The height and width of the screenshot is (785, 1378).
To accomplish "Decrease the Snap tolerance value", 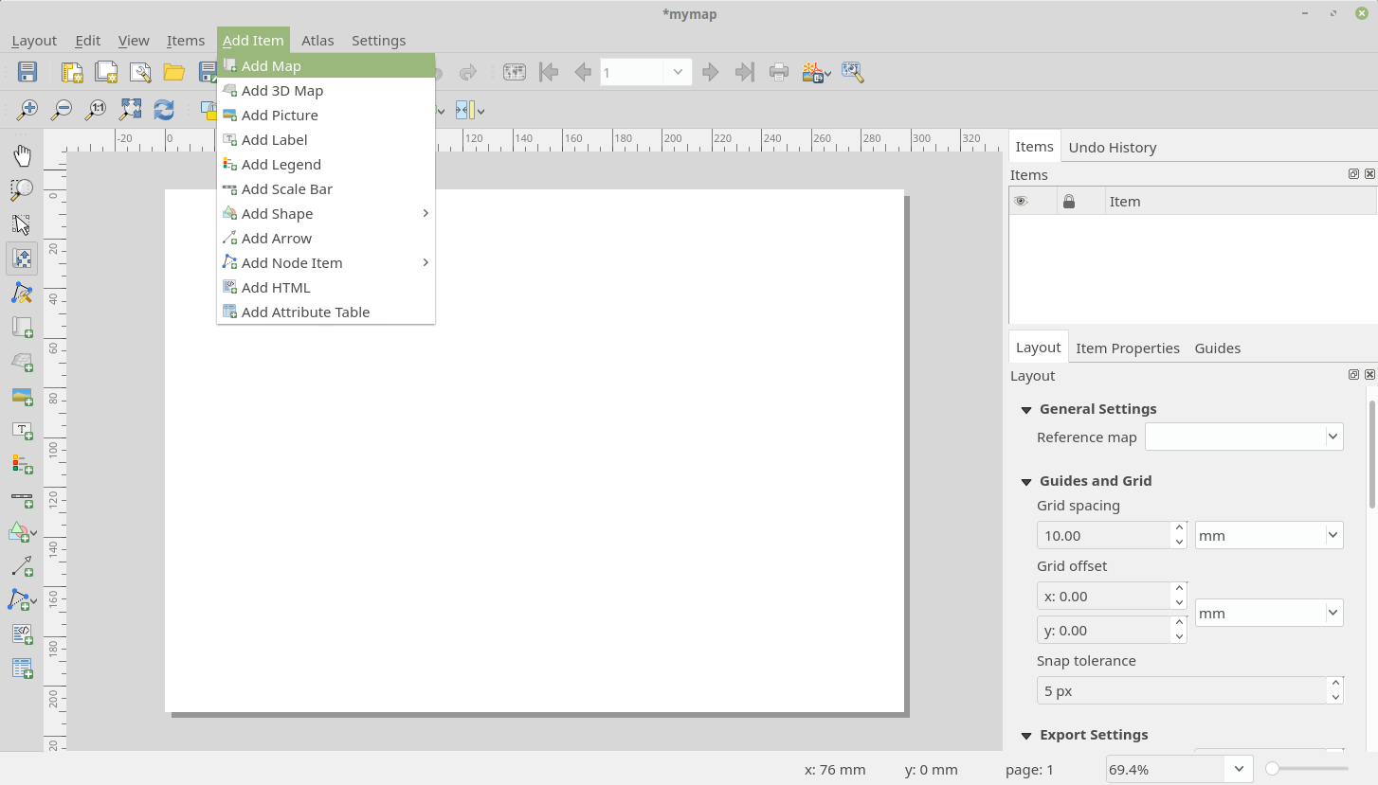I will pos(1335,698).
